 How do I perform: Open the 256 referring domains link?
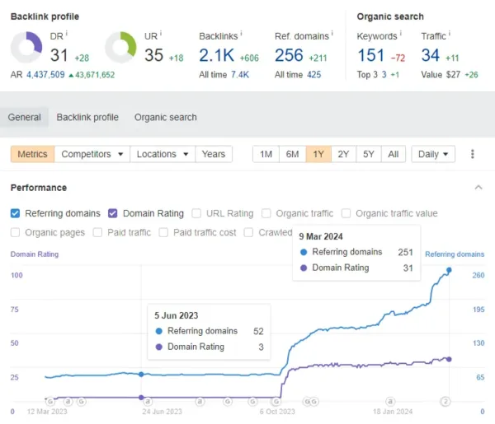coord(289,55)
